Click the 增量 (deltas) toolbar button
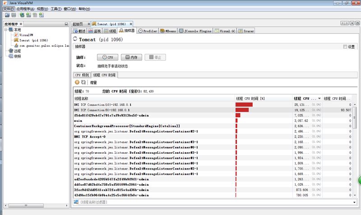Viewport: 361px width, 215px height. pos(93,82)
